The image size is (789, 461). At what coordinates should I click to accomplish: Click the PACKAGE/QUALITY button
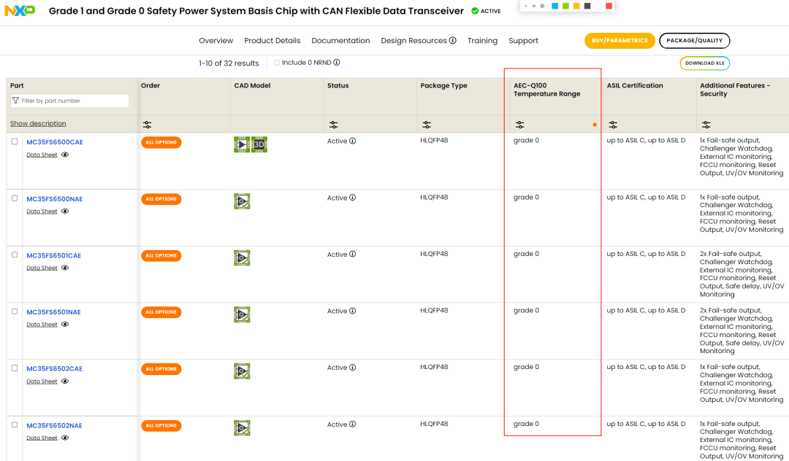click(x=695, y=41)
